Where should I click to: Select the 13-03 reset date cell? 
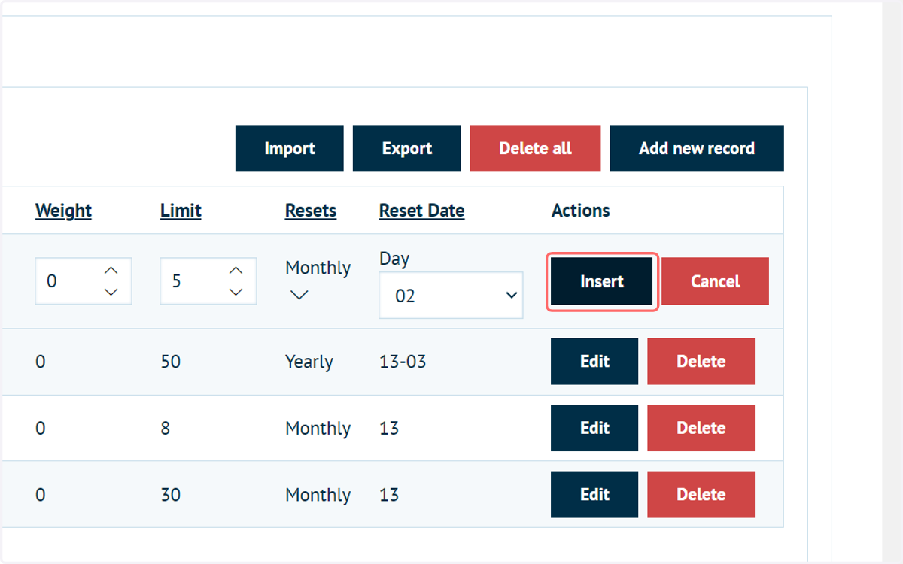403,362
